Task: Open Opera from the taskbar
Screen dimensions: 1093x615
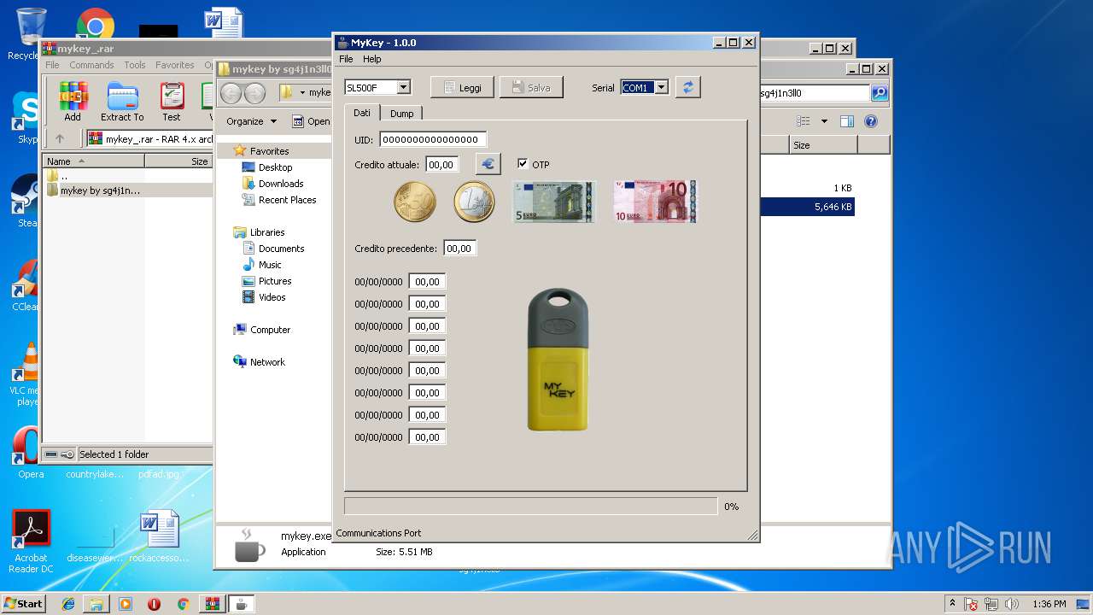Action: (155, 604)
